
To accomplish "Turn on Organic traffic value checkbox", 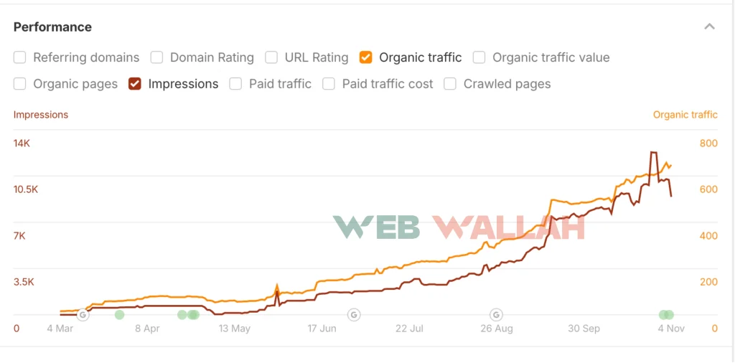I will click(479, 57).
